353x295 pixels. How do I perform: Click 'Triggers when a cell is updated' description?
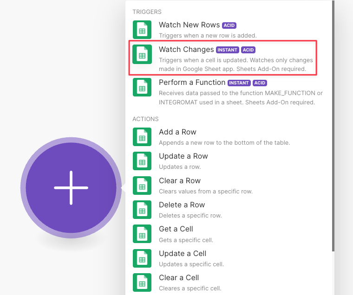[236, 64]
